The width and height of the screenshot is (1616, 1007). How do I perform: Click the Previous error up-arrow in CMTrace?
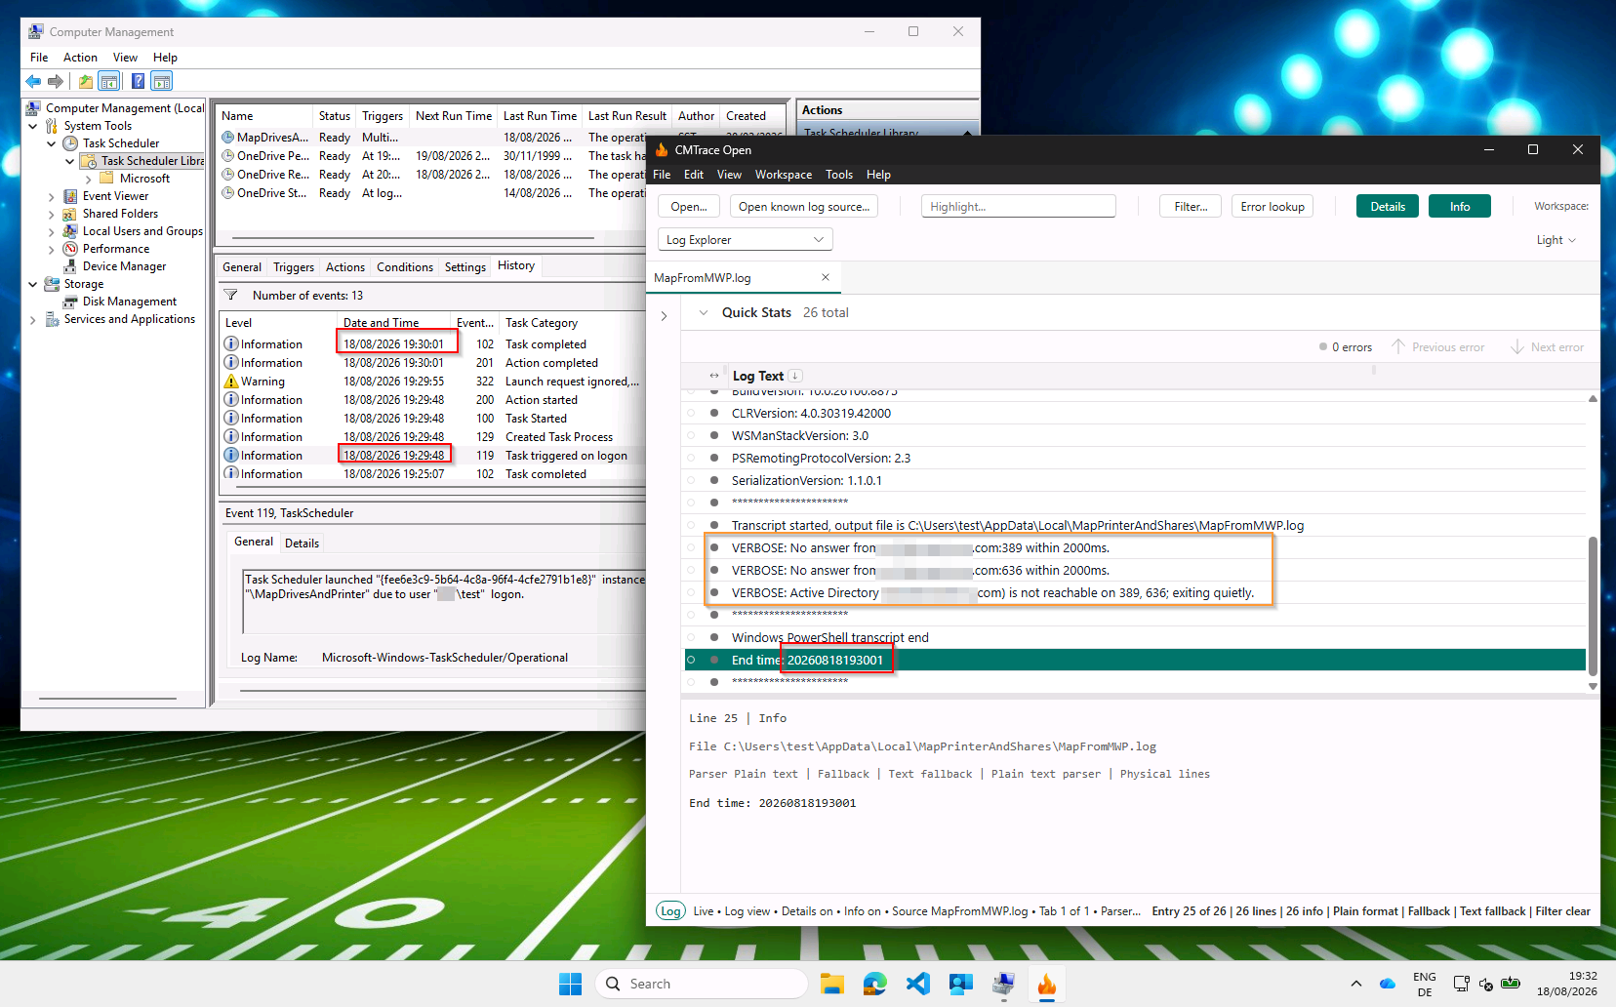click(x=1397, y=346)
